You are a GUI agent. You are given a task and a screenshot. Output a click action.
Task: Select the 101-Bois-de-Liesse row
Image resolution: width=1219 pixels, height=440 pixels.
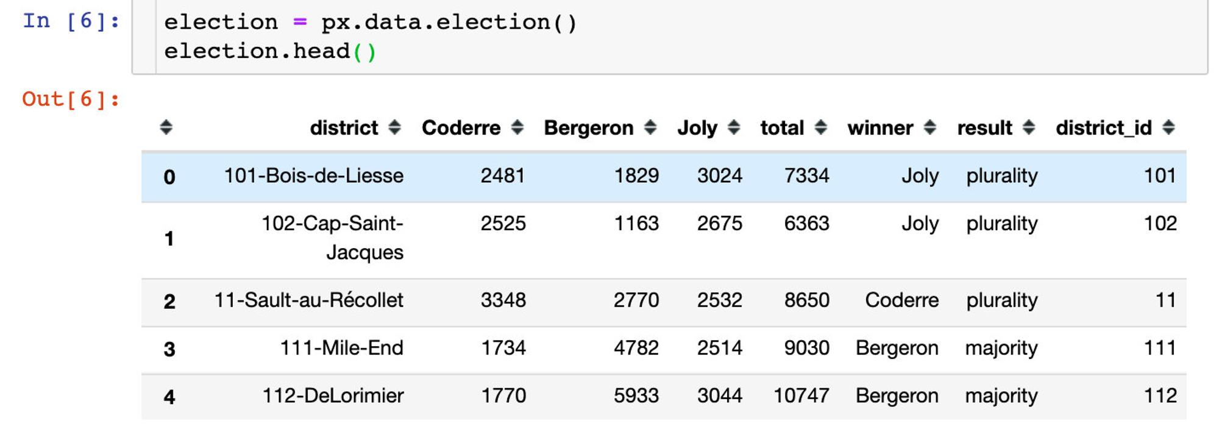pyautogui.click(x=664, y=177)
